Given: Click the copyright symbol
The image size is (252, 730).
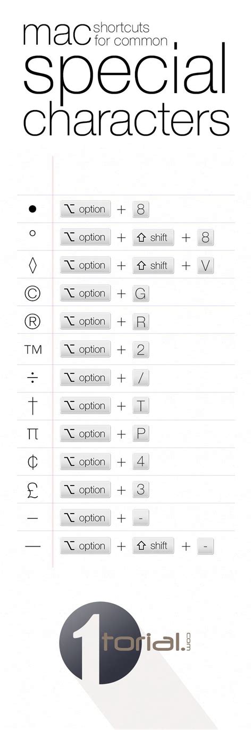Looking at the screenshot, I should (x=32, y=293).
